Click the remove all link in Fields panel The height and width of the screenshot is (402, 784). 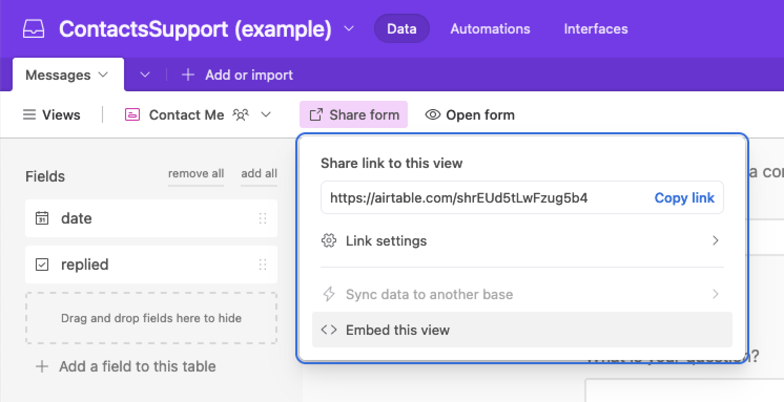tap(196, 173)
